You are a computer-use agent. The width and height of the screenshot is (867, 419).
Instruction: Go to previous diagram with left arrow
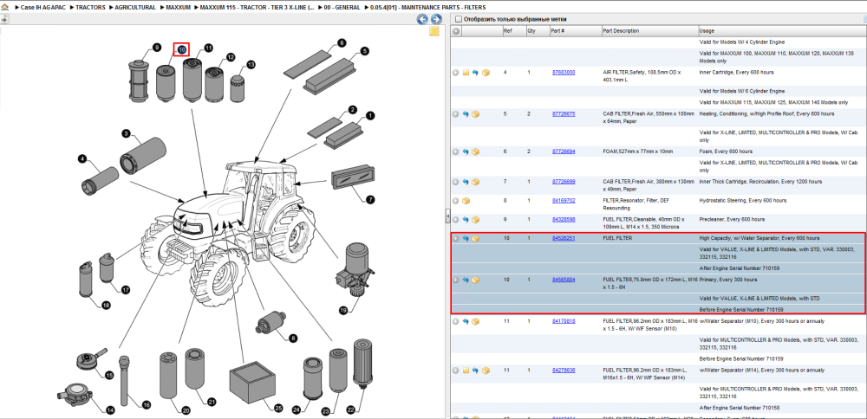point(422,19)
